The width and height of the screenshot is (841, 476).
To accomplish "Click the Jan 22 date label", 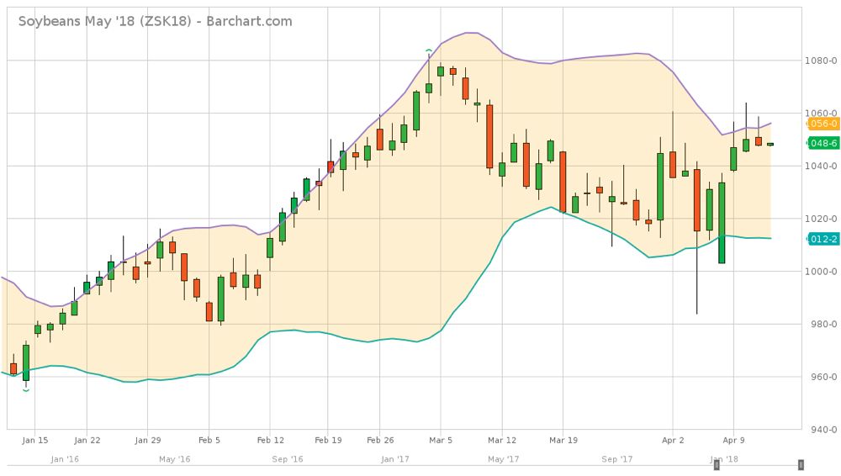I will coord(87,441).
